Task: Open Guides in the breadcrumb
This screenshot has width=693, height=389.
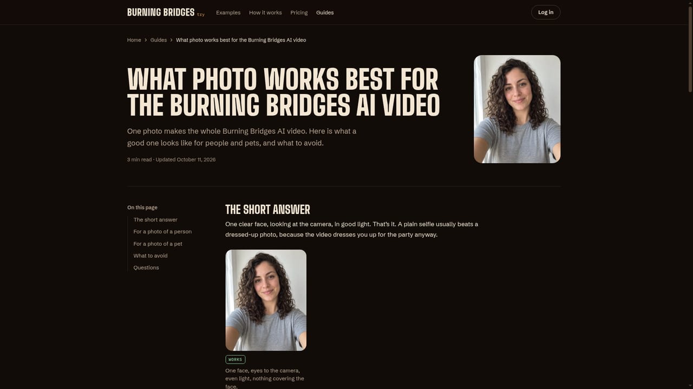Action: 159,40
